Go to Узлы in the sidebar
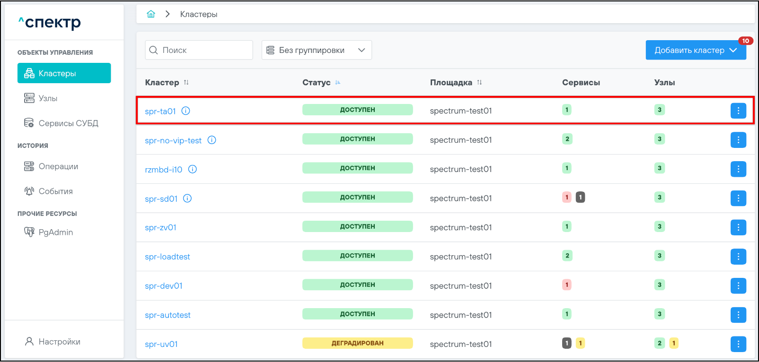759x362 pixels. pos(48,98)
